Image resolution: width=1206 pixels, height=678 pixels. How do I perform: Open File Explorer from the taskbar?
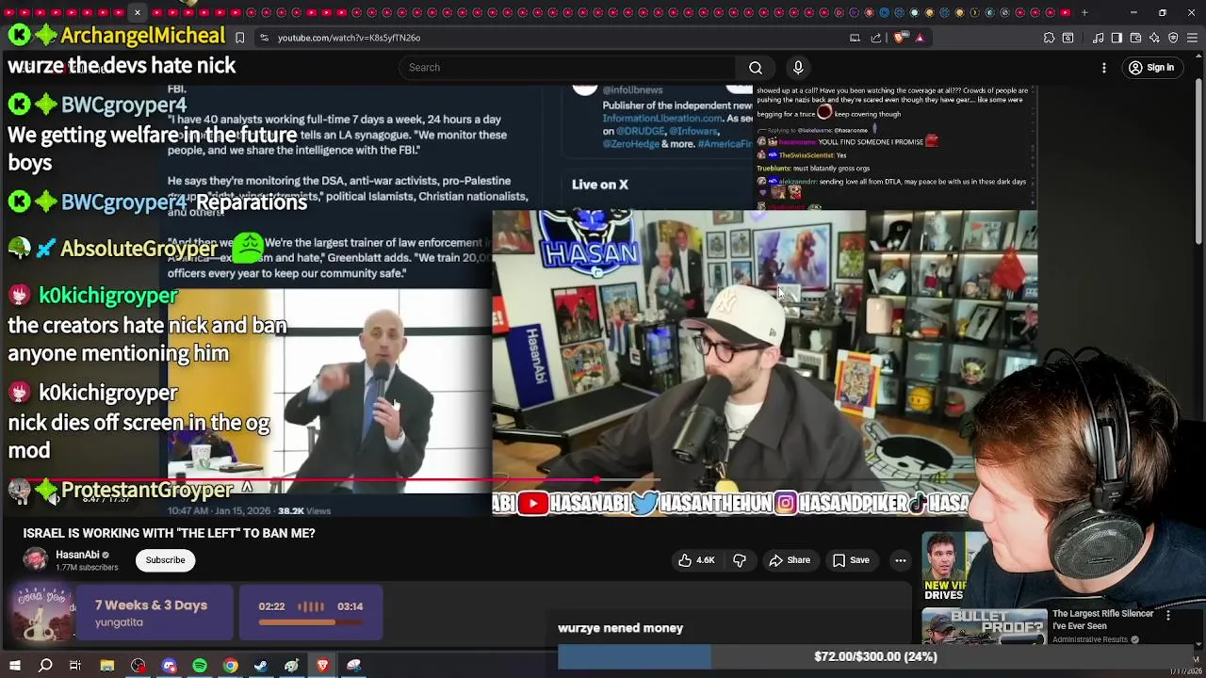106,666
